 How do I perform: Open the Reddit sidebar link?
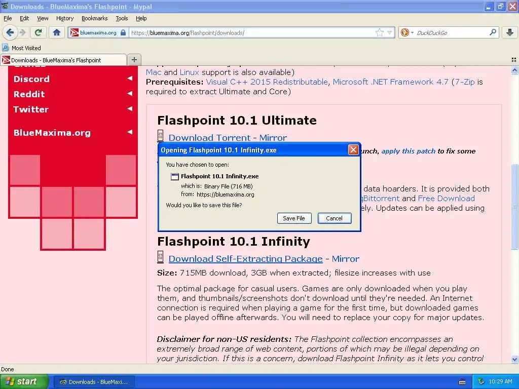point(29,94)
